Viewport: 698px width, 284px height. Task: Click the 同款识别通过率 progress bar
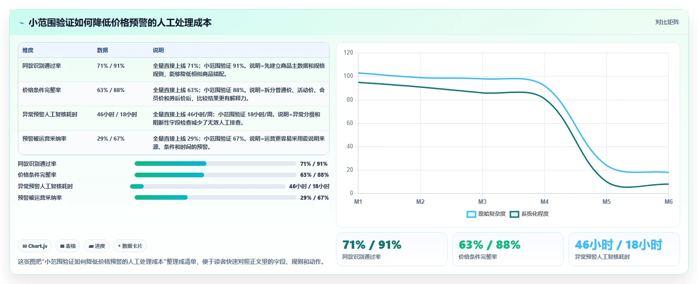click(x=216, y=164)
